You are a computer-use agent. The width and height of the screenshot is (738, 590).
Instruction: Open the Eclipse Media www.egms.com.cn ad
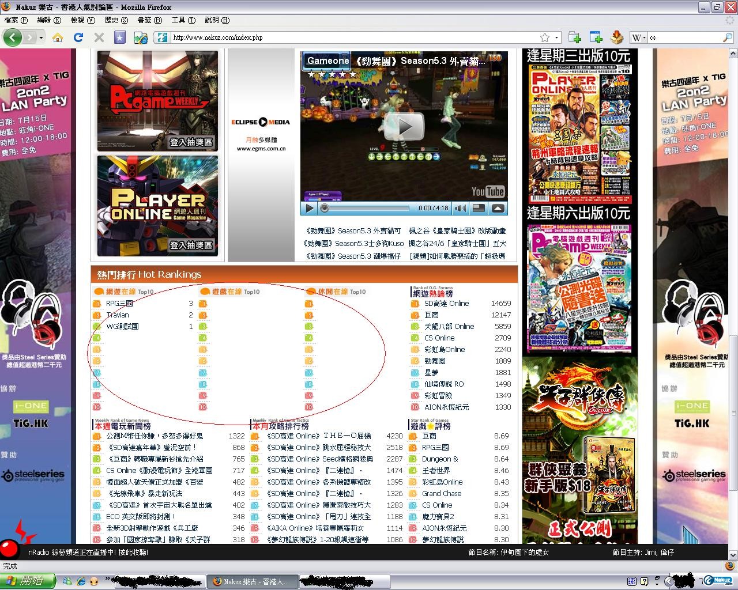coord(261,135)
